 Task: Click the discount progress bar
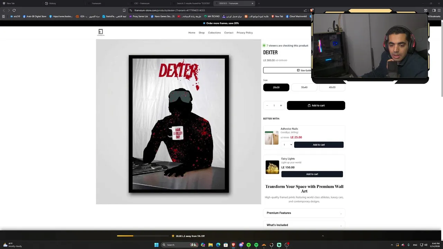click(142, 236)
